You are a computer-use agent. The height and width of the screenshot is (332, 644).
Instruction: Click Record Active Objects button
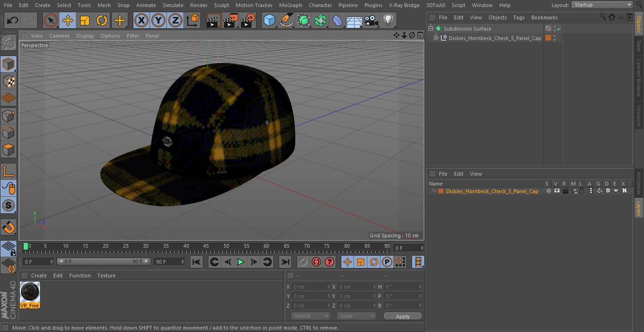pos(303,262)
